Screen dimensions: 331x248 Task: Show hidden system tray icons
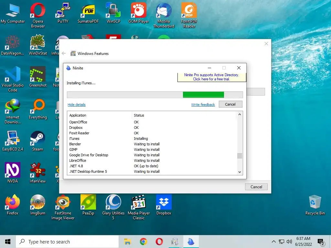coord(273,242)
